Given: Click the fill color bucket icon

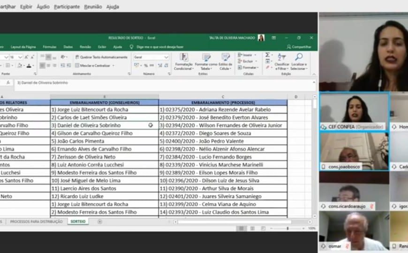Looking at the screenshot, I should (20, 66).
